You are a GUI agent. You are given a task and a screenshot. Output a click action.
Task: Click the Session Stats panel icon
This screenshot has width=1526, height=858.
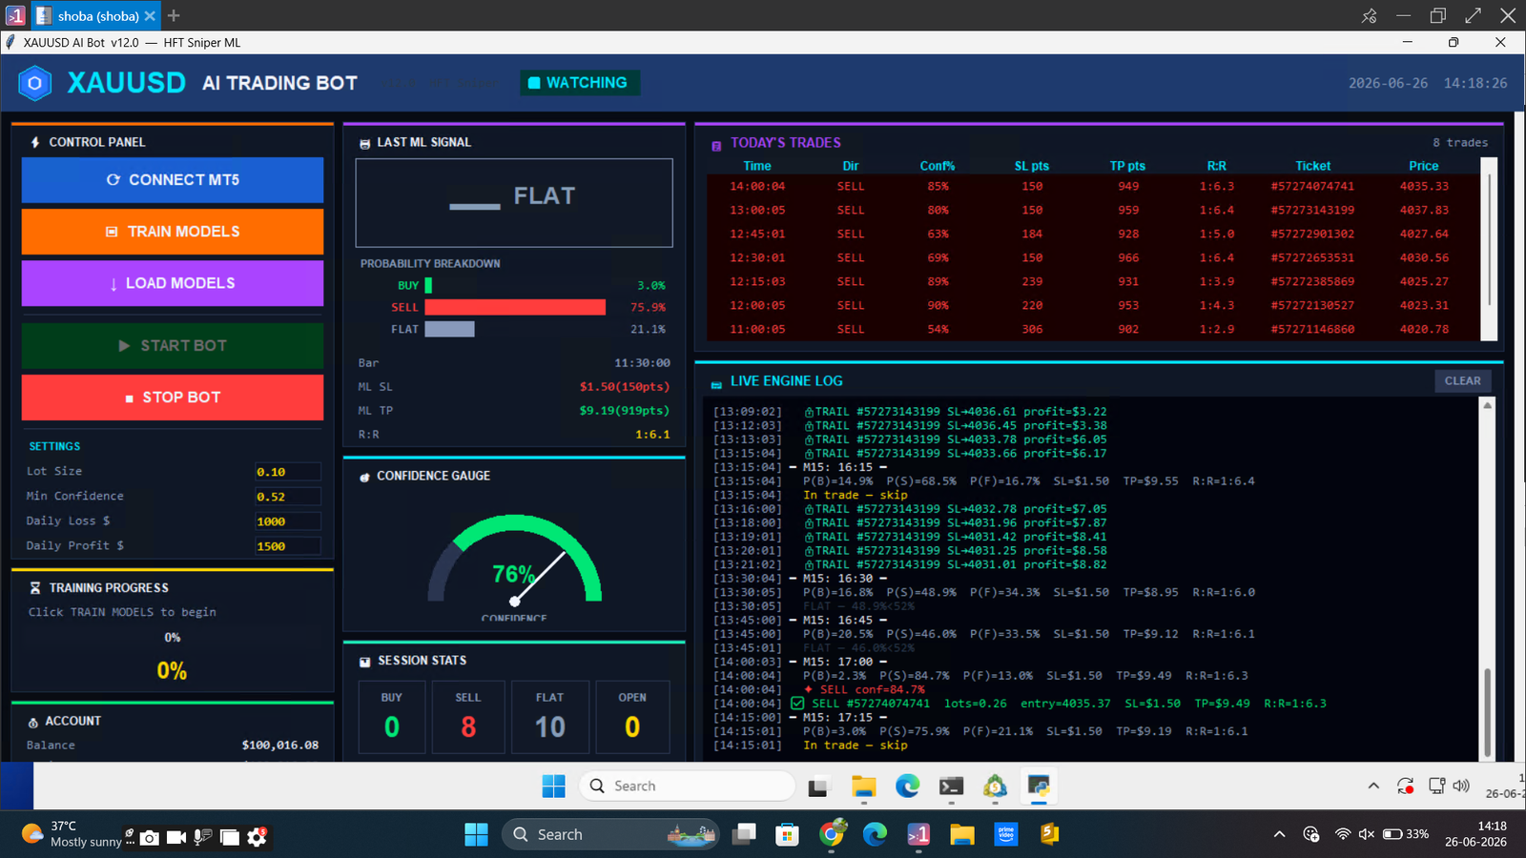point(364,662)
